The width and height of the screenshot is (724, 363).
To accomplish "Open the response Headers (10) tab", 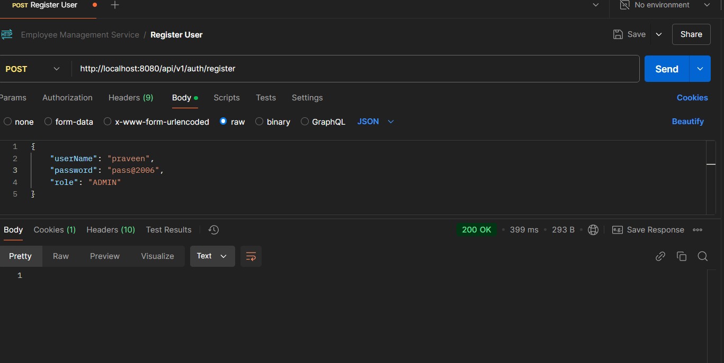I will [111, 230].
